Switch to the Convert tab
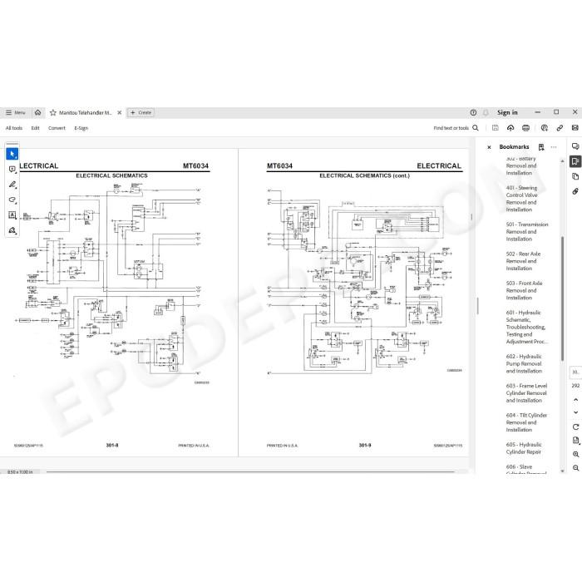The width and height of the screenshot is (582, 582). 57,128
